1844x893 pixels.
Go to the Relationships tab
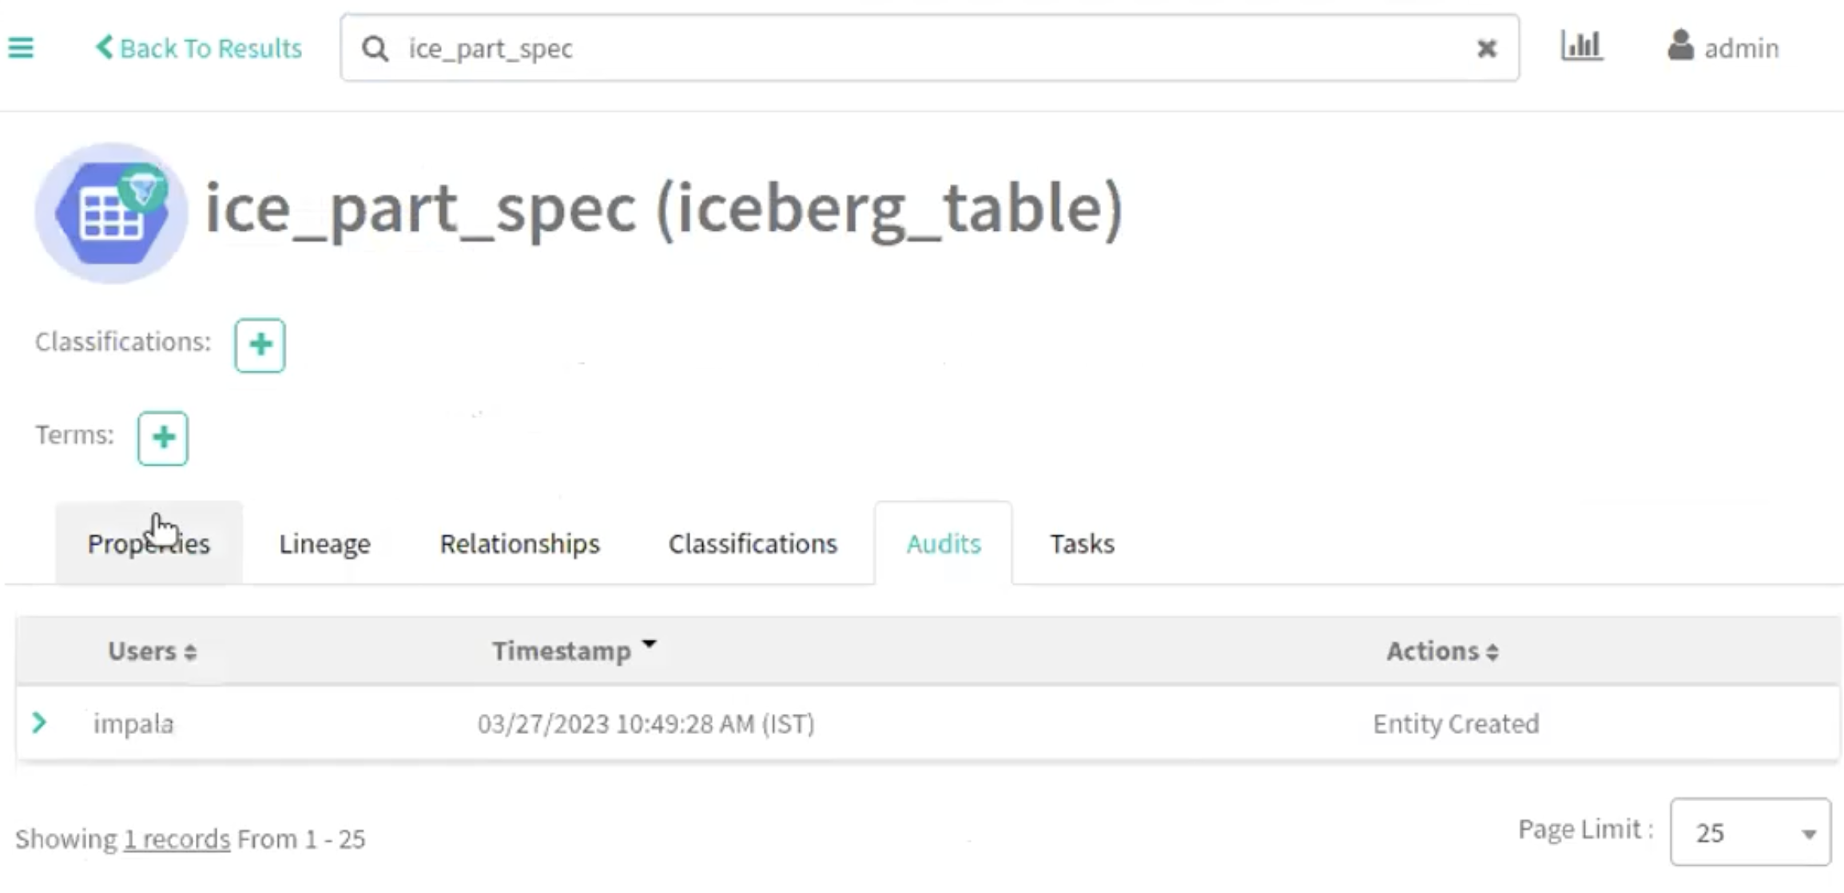click(519, 543)
